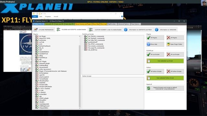This screenshot has height=116, width=207.
Task: View selected Python Script
Action: [x=165, y=78]
